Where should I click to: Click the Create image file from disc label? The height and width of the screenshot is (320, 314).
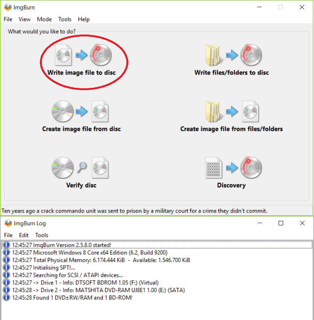81,129
